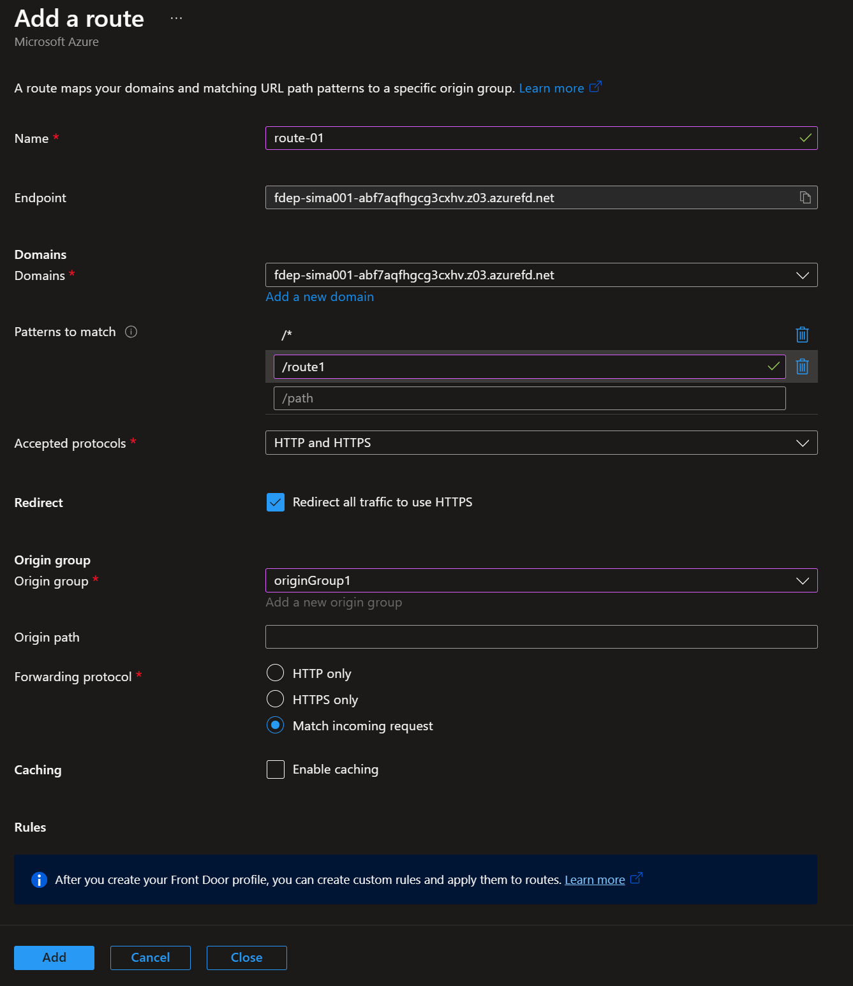853x986 pixels.
Task: Delete the /* pattern using trash icon
Action: [802, 334]
